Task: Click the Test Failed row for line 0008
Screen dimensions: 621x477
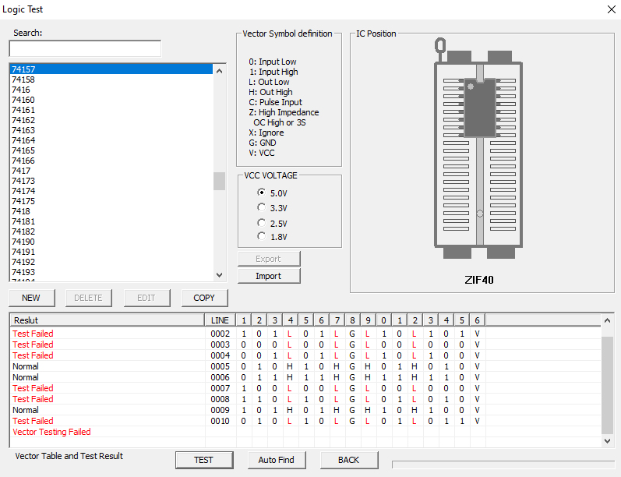Action: click(x=305, y=399)
